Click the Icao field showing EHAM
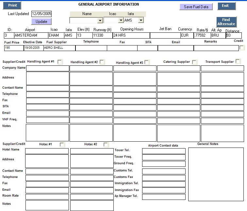This screenshot has height=211, width=247. (x=56, y=35)
